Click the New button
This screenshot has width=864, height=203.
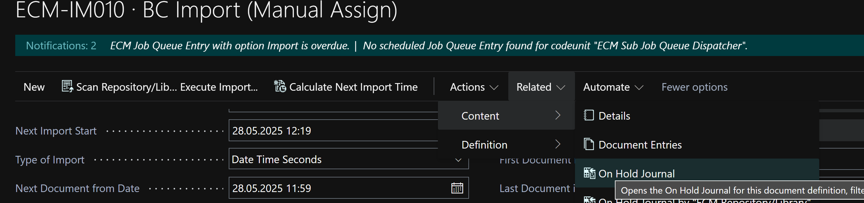(34, 87)
